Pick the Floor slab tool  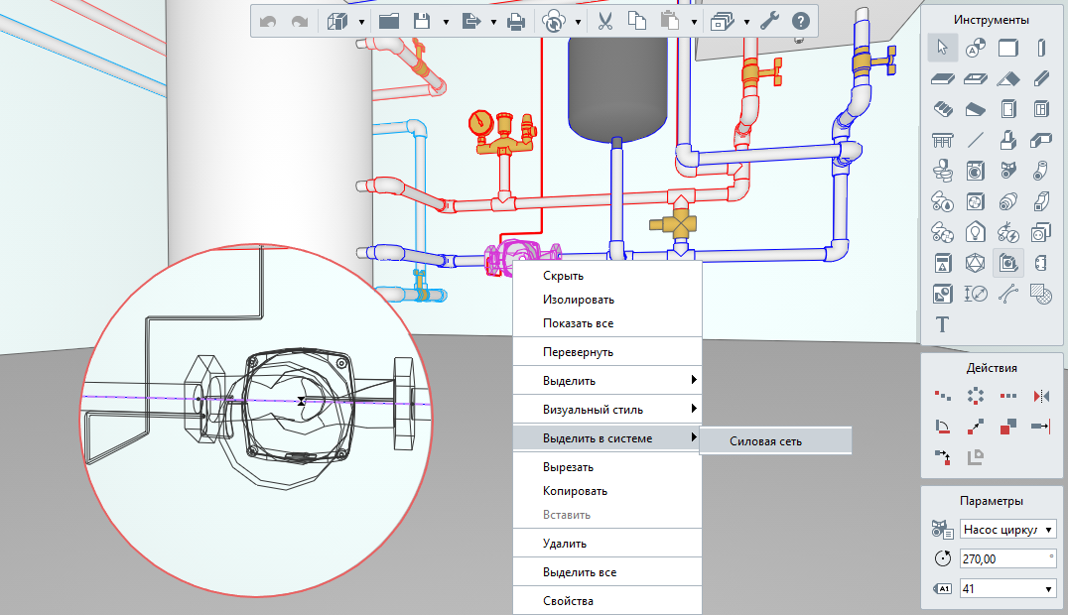point(942,78)
